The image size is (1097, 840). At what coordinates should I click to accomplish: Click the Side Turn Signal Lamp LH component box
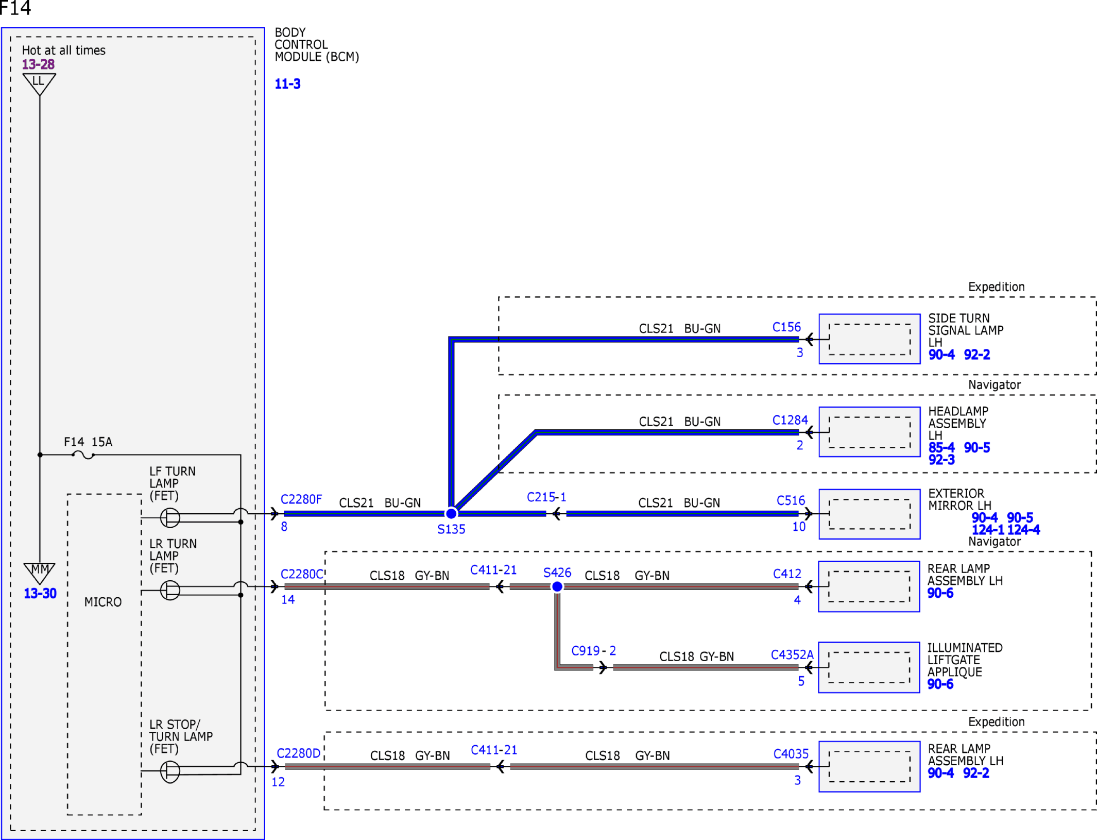point(869,339)
